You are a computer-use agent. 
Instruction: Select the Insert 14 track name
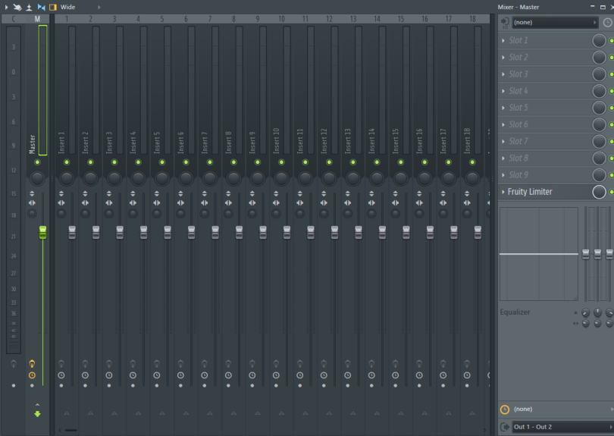pos(372,141)
